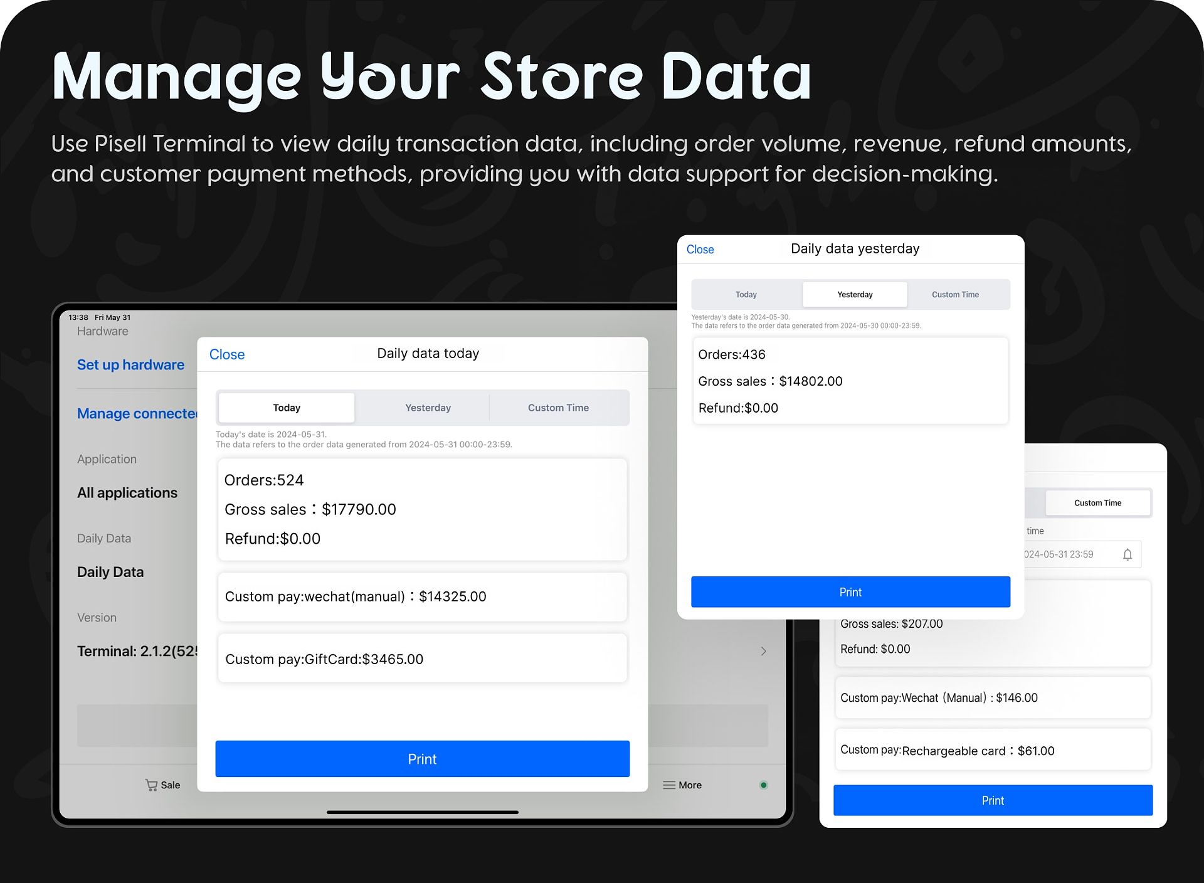Open Custom Time tab in Daily data yesterday window

point(955,294)
